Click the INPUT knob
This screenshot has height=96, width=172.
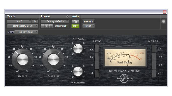(x=23, y=59)
